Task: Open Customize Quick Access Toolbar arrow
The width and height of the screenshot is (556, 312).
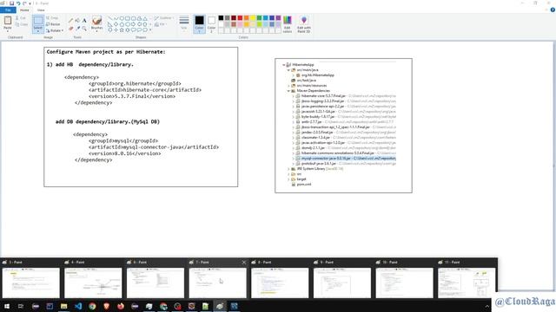Action: [30, 3]
